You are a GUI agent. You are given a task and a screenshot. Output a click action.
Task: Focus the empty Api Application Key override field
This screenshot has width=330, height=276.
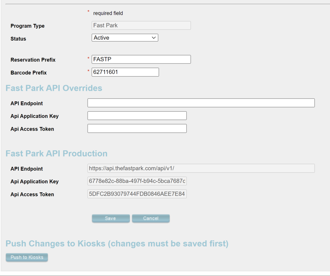click(x=137, y=116)
